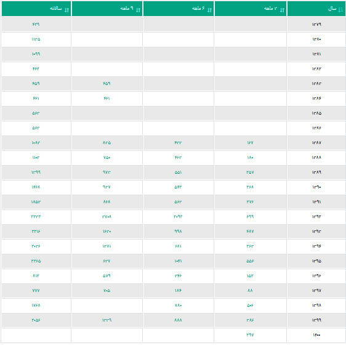
Task: Click three-month value ۶۹۹
Action: tap(250, 217)
